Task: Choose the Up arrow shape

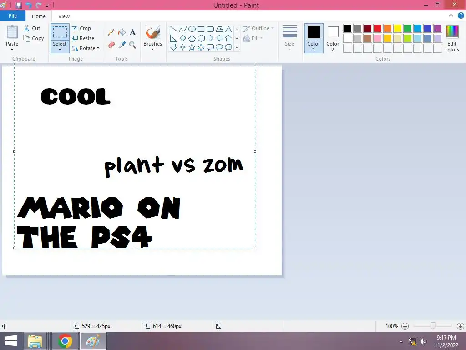Action: click(x=228, y=38)
